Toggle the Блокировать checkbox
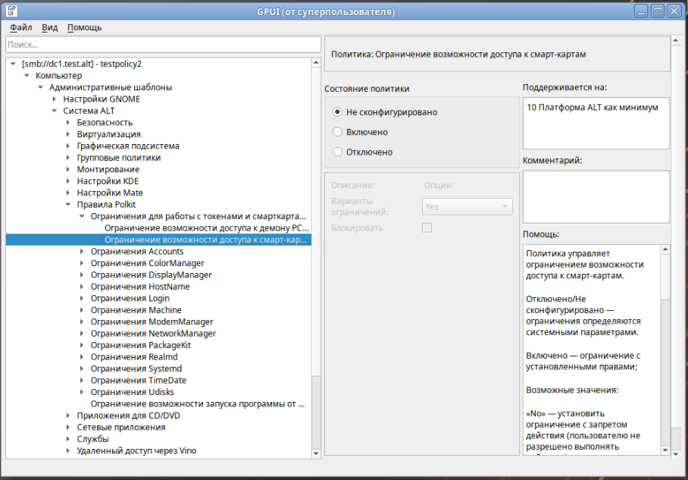This screenshot has width=688, height=480. point(427,227)
